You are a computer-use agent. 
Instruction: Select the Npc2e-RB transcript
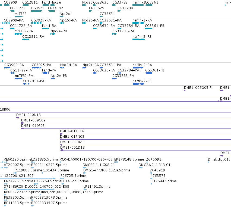tap(53, 34)
